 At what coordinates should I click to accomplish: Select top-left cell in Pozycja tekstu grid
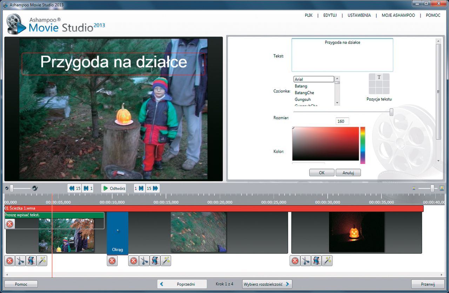(372, 77)
